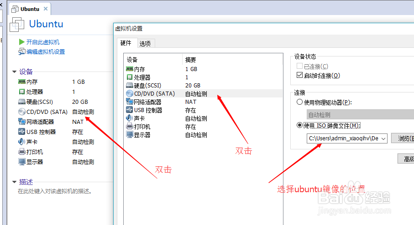Click 开启此虚拟机 link
Viewport: 414px width, 225px height.
[43, 42]
